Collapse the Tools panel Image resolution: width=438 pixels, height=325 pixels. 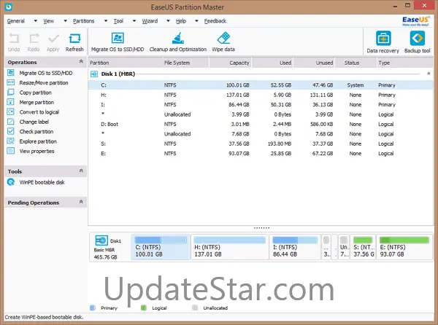81,171
